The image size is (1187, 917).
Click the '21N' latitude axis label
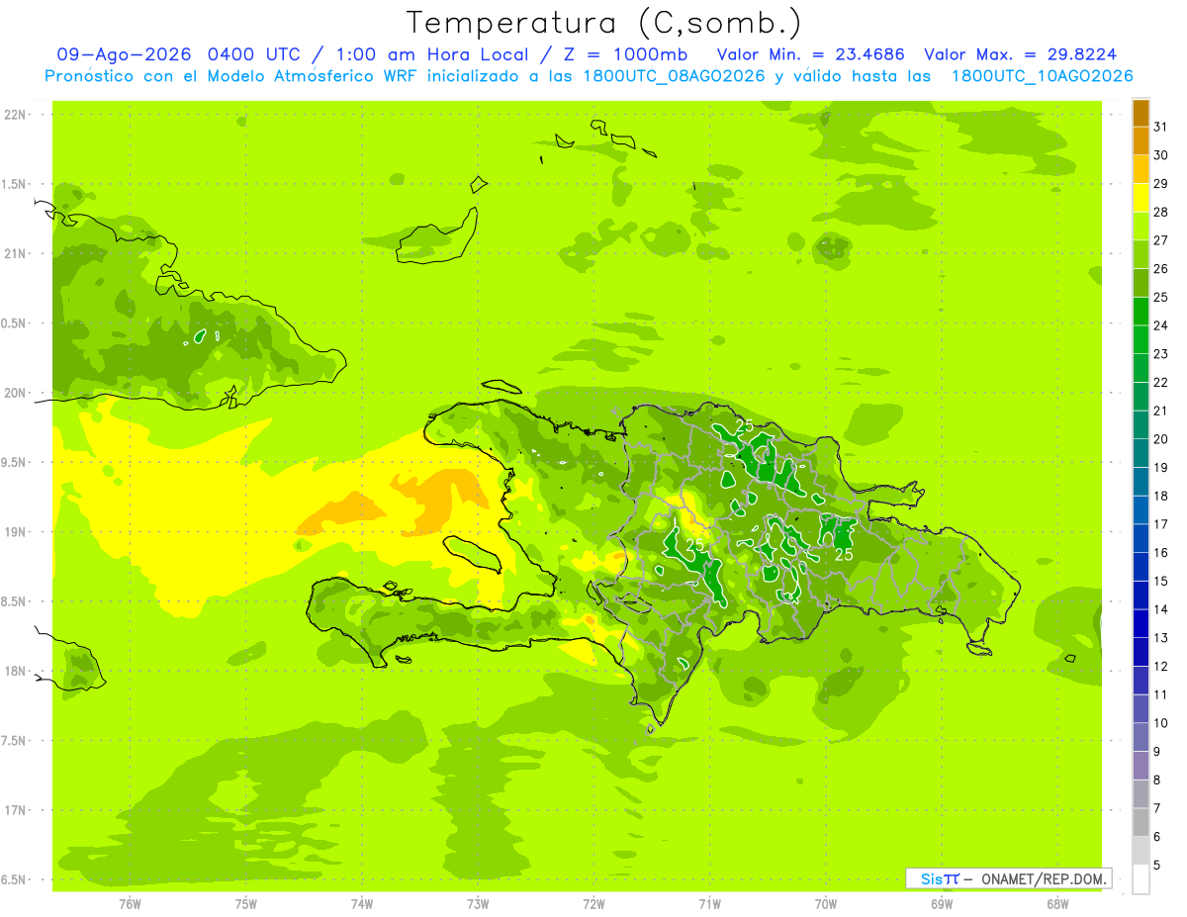15,253
